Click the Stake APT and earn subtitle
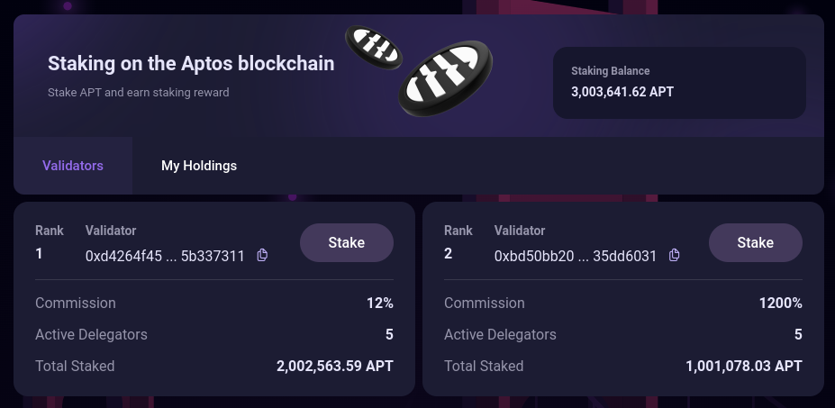 [x=138, y=92]
